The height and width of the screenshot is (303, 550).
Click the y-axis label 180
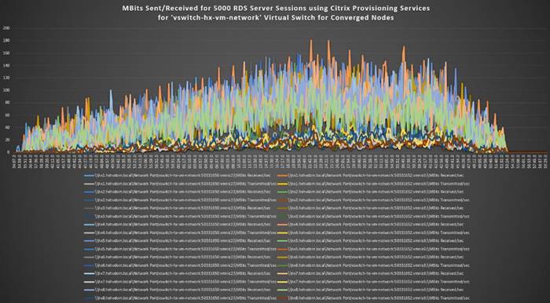pyautogui.click(x=6, y=41)
